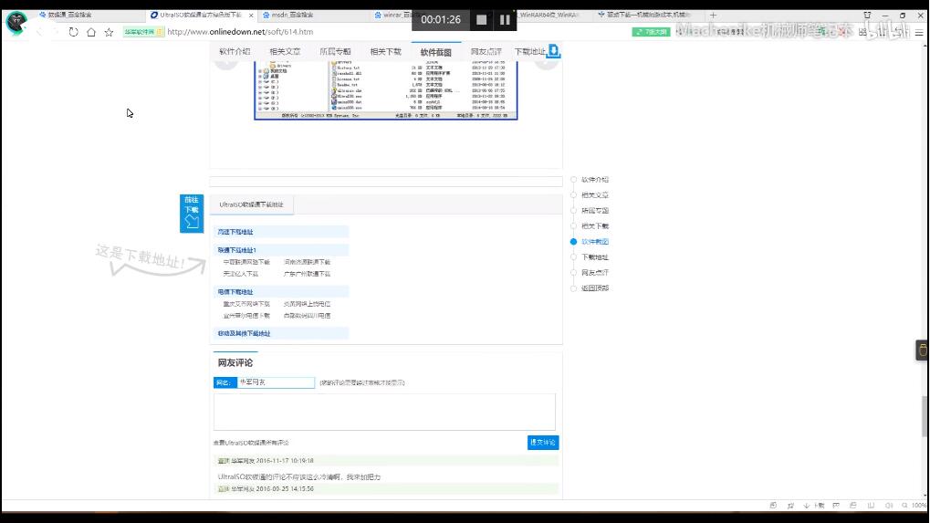Jump to 网友点评 in side navigation

click(595, 273)
